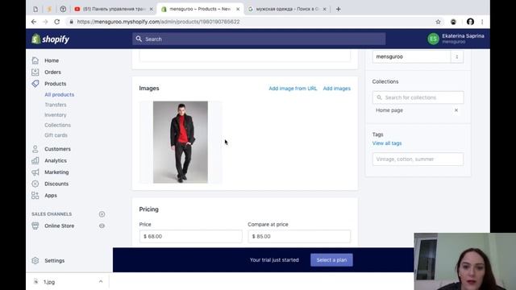The height and width of the screenshot is (290, 516).
Task: Click the Ekaterina Saprina account name
Action: pyautogui.click(x=463, y=35)
